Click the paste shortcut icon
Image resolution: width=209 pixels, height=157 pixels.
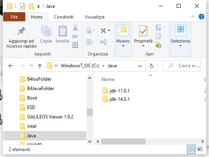75,45
